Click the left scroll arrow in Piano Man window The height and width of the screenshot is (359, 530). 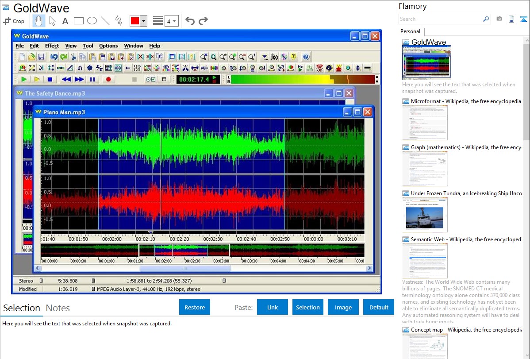pyautogui.click(x=38, y=268)
